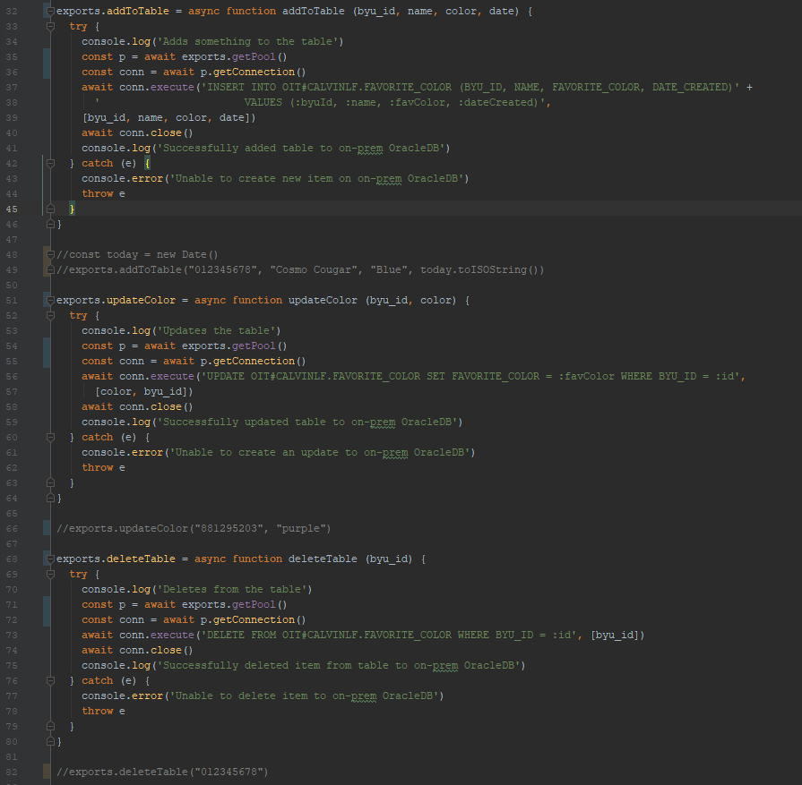This screenshot has width=802, height=785.
Task: Click 'Successfully updated table to on-prem OracleDB' string
Action: 306,422
